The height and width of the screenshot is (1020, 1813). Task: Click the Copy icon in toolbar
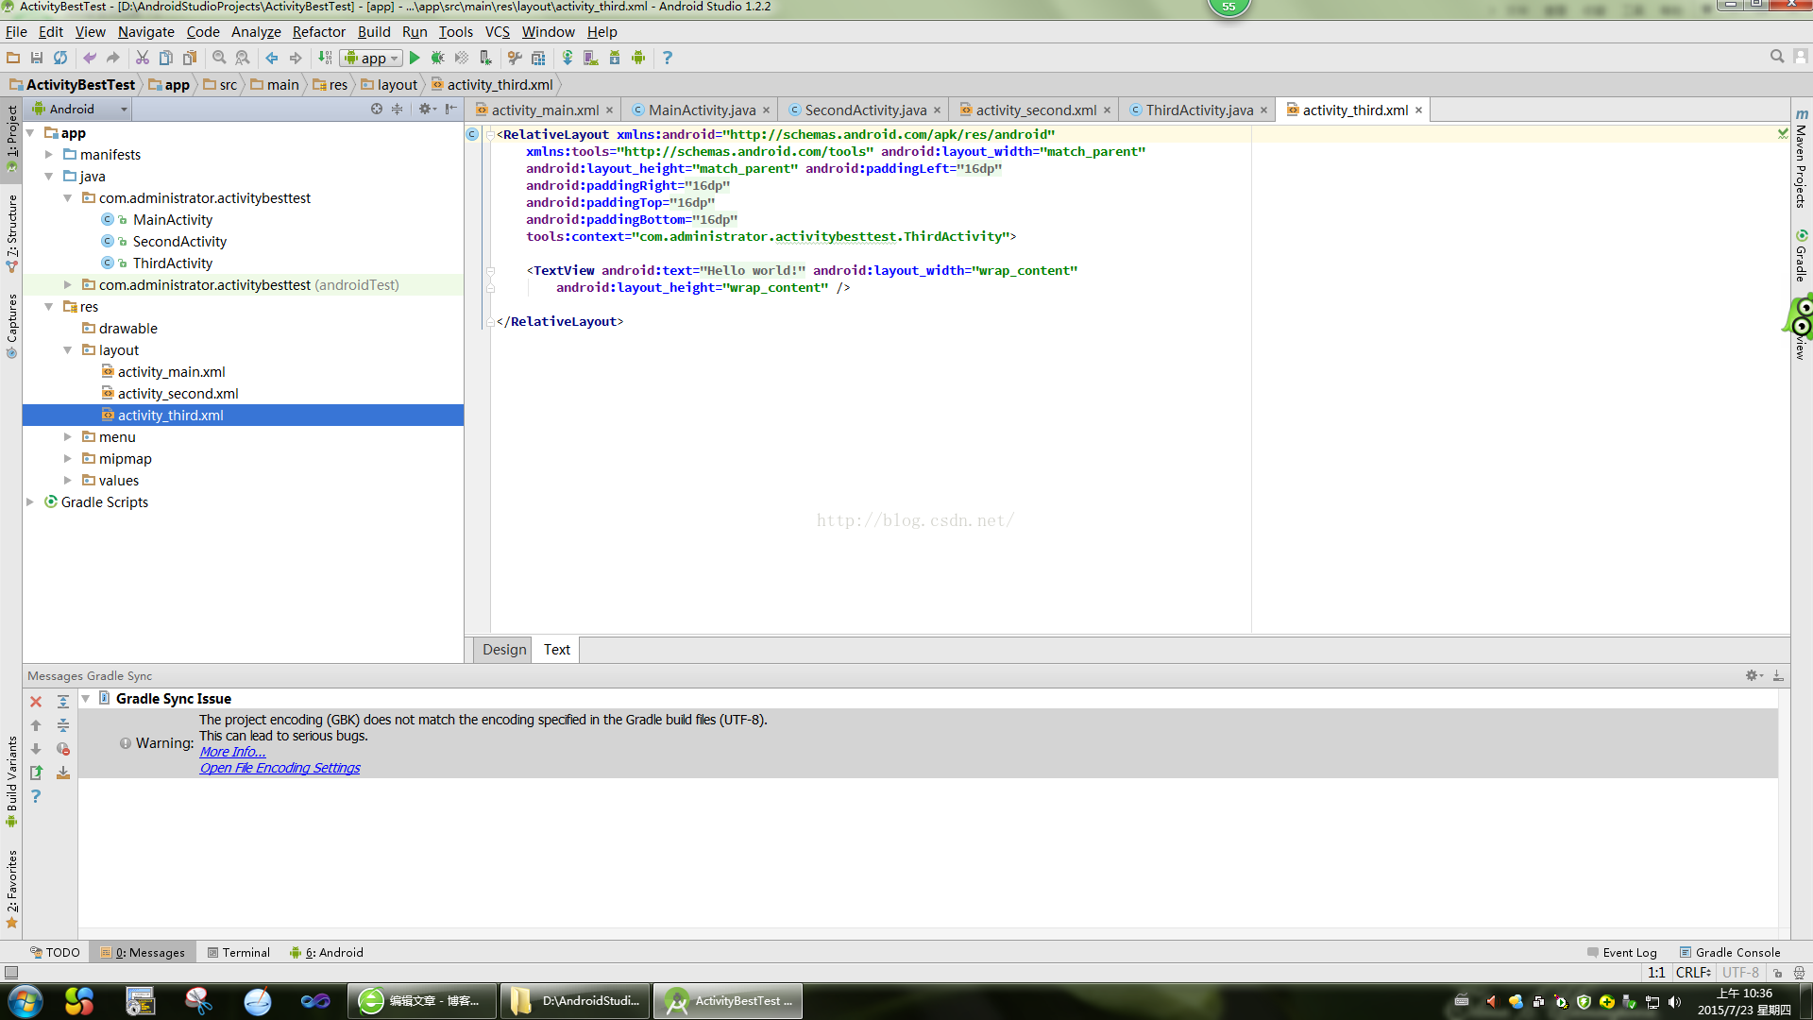166,58
